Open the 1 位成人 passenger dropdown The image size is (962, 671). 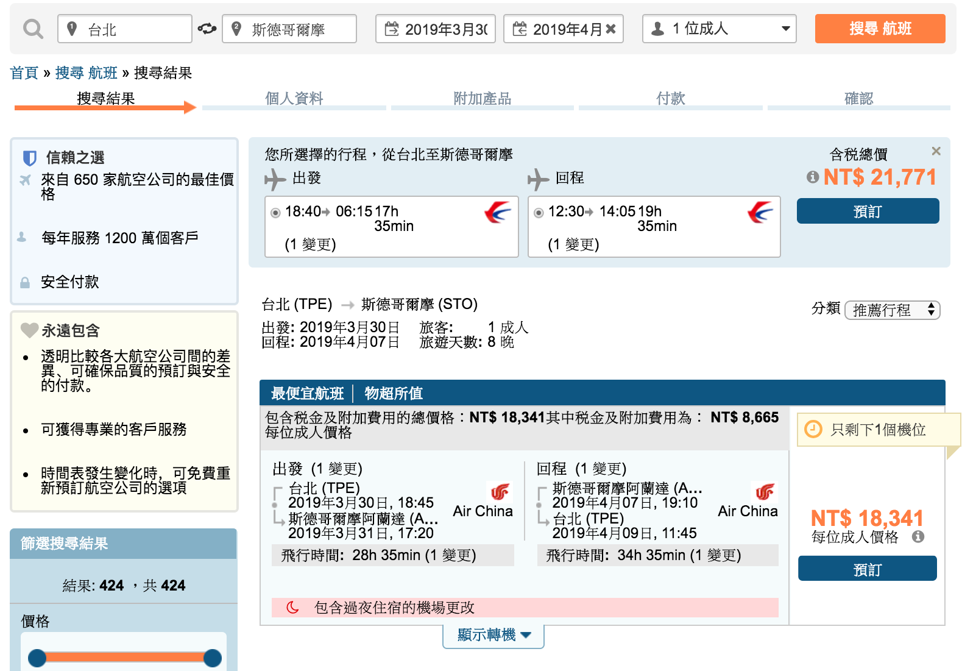(x=719, y=29)
